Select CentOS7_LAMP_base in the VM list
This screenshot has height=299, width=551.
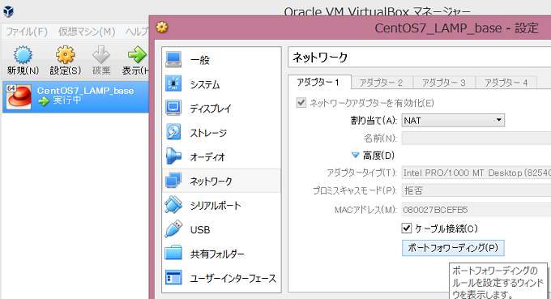[76, 96]
